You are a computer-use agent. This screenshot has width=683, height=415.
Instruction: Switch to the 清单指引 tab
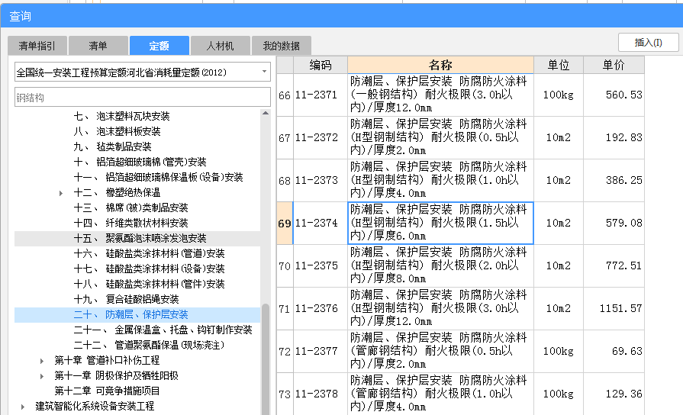pyautogui.click(x=37, y=46)
